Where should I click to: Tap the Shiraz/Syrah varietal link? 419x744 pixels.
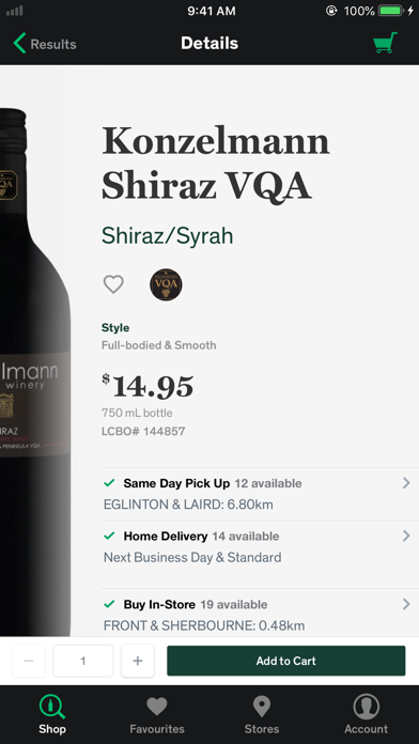click(167, 236)
